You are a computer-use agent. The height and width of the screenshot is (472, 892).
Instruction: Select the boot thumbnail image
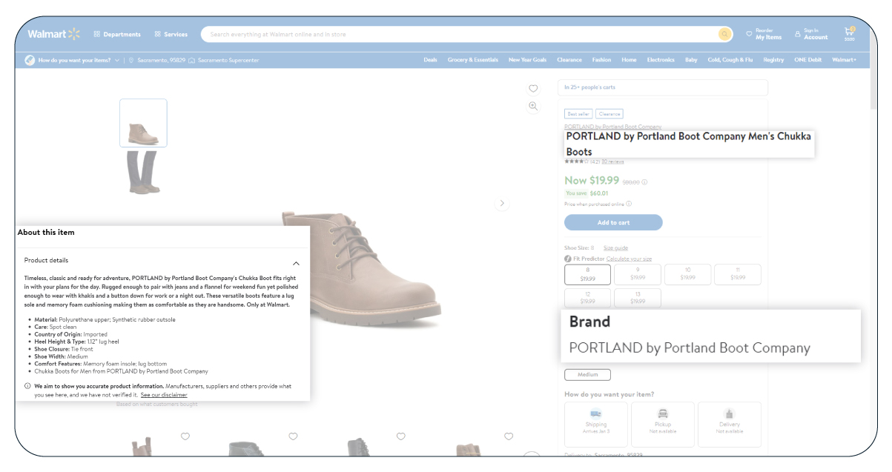[143, 123]
